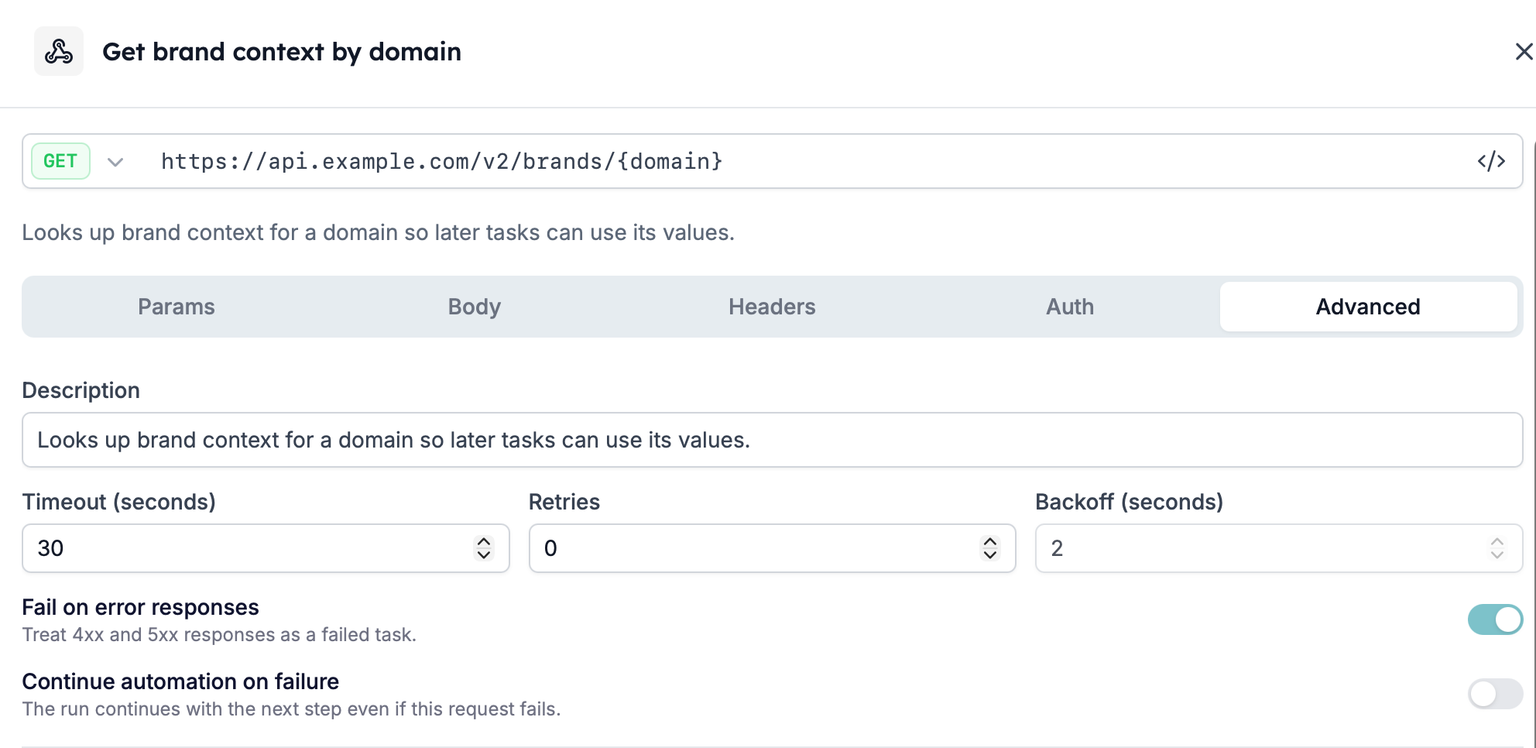This screenshot has width=1536, height=748.
Task: Select the Advanced tab
Action: click(x=1368, y=307)
